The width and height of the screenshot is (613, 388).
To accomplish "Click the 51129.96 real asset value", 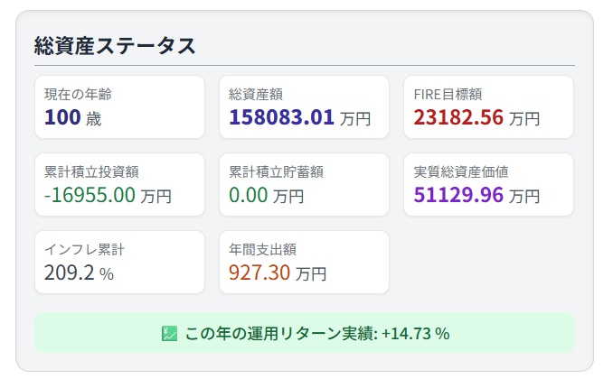I will pos(458,195).
